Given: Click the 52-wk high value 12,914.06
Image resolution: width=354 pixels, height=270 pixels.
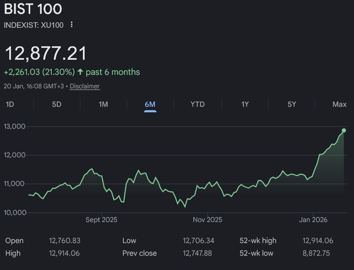Looking at the screenshot, I should [318, 241].
